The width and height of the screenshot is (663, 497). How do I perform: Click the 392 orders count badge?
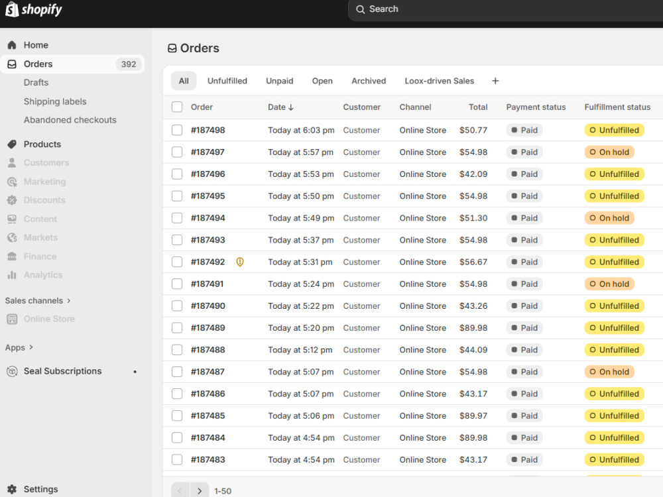tap(129, 64)
